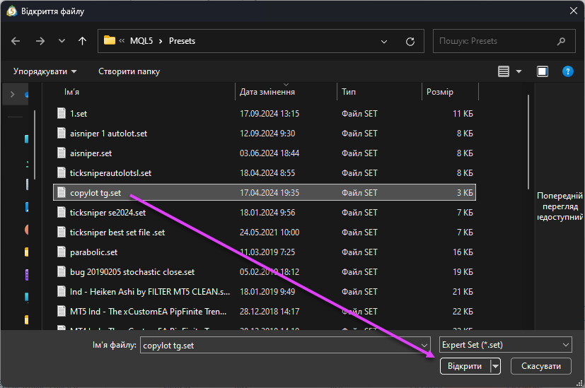The height and width of the screenshot is (388, 585).
Task: Expand the view options dropdown arrow
Action: click(519, 71)
